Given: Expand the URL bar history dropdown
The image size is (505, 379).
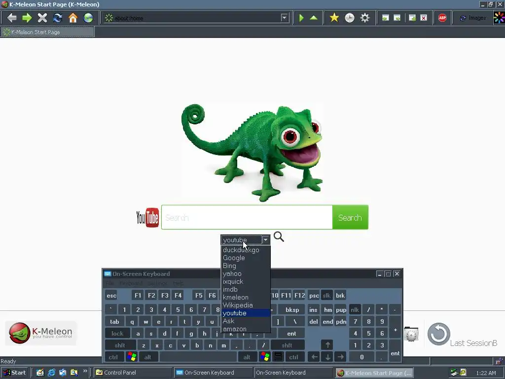Looking at the screenshot, I should click(284, 18).
